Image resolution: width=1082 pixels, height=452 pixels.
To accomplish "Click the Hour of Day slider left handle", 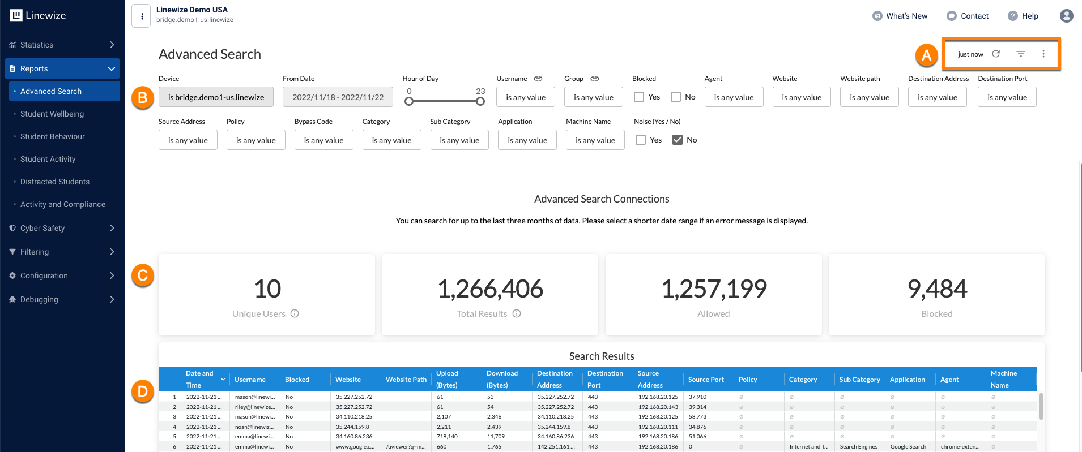I will click(409, 101).
